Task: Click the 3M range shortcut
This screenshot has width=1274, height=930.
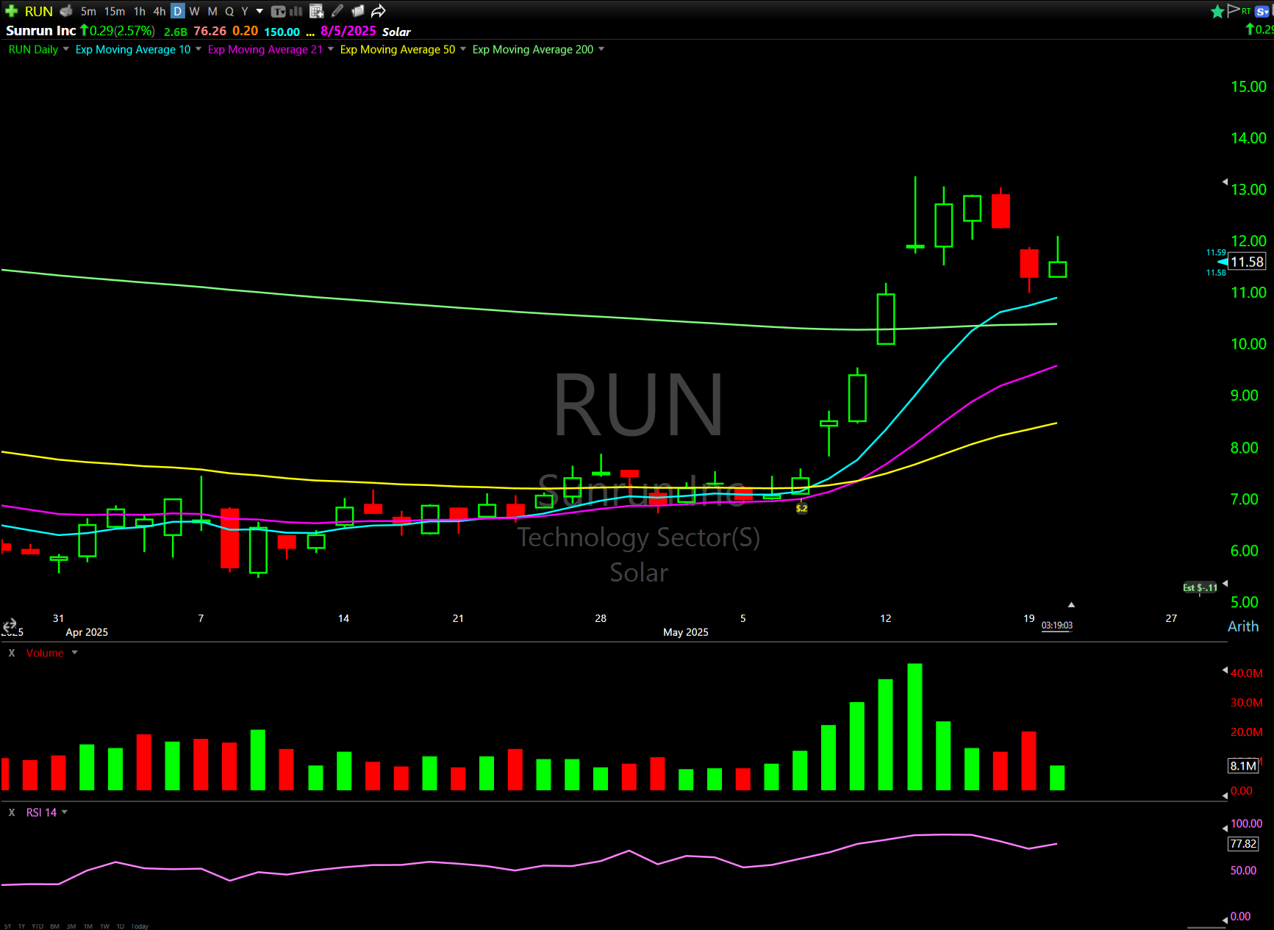Action: pos(71,926)
